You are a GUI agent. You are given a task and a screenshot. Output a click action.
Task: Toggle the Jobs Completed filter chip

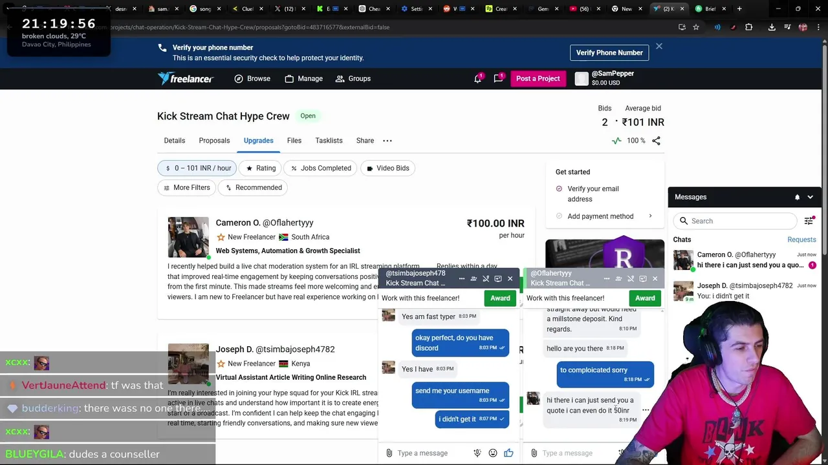tap(320, 168)
